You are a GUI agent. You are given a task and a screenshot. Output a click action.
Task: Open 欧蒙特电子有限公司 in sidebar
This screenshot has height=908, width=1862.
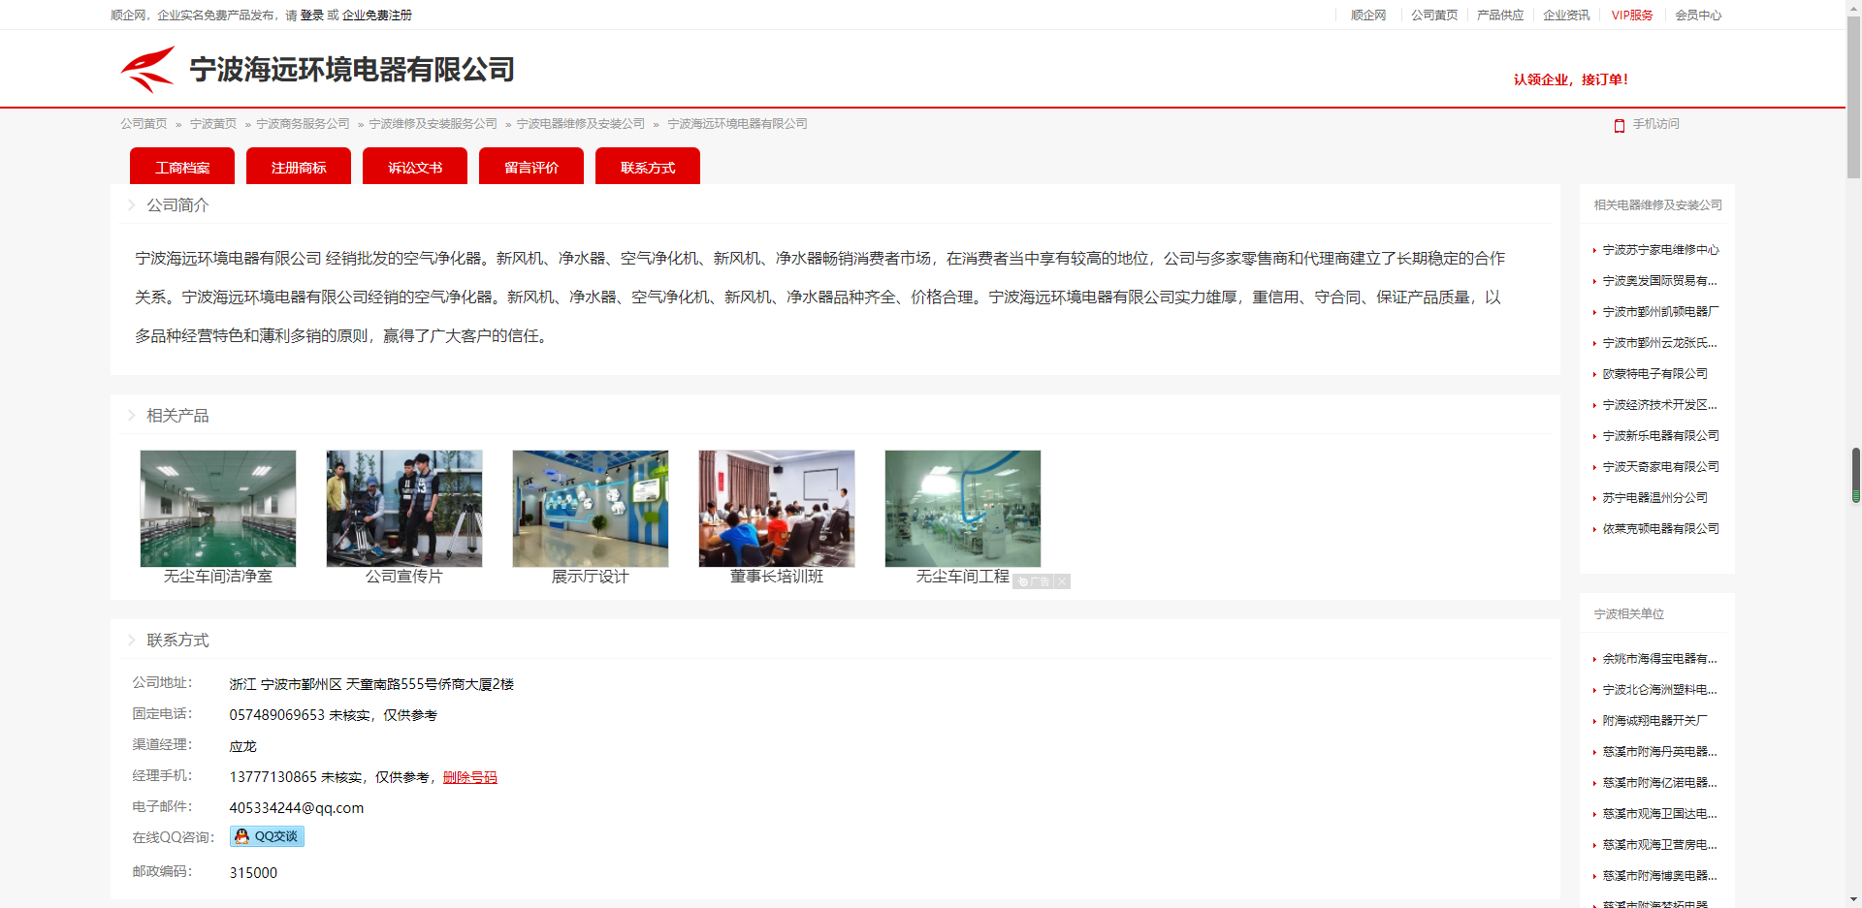pos(1654,374)
